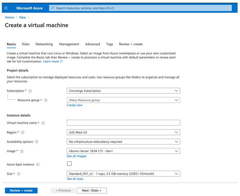Expand the Image dropdown
Screen dimensions: 240x196
(123, 151)
